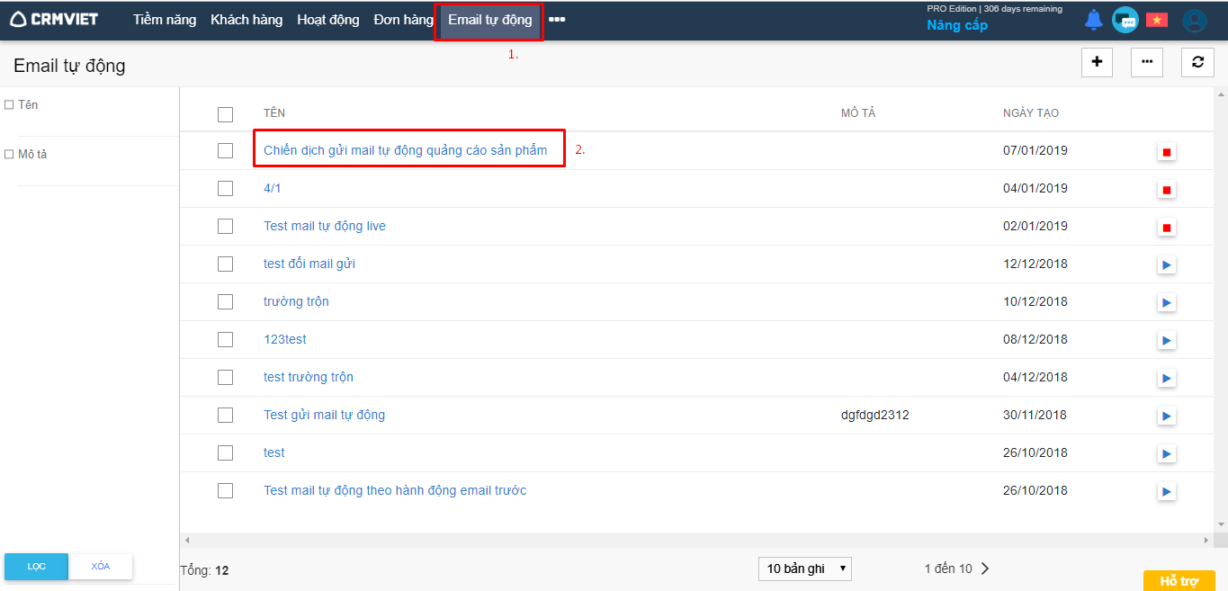The image size is (1228, 591).
Task: Go to the Khách hàng menu
Action: pos(246,20)
